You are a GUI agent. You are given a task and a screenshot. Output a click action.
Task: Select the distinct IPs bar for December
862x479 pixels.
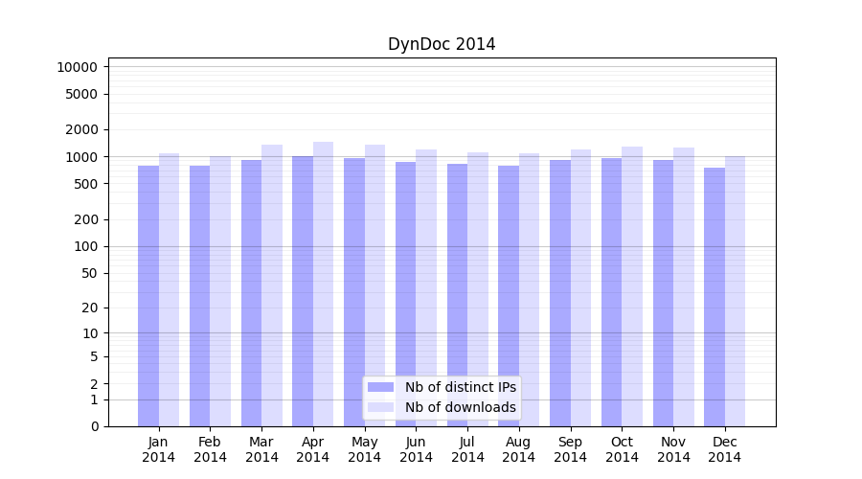click(715, 297)
